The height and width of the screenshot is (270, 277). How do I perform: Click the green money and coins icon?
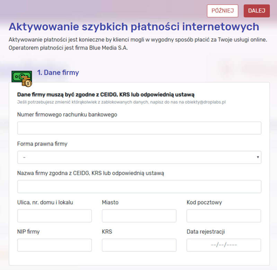(21, 78)
